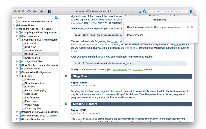This screenshot has width=206, height=129.
Task: Select Stop Now in the contents tree
Action: coord(30,47)
